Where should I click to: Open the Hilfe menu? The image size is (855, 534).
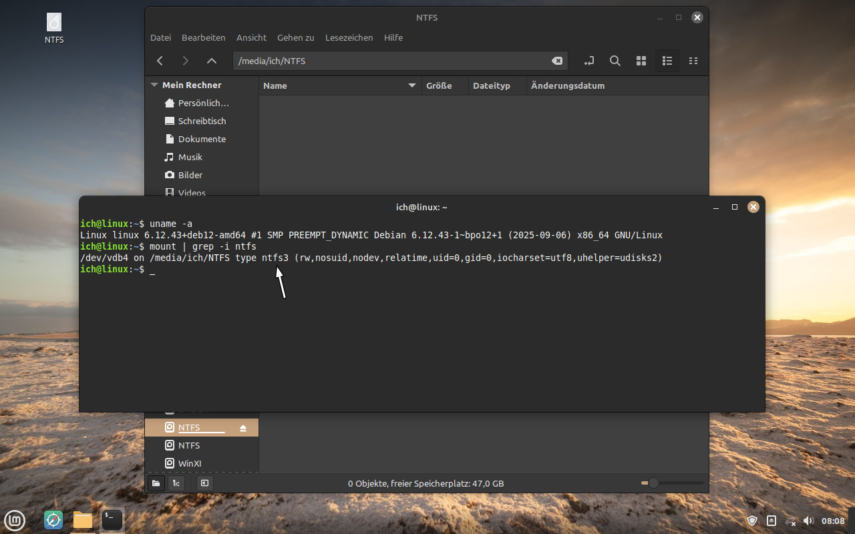click(x=393, y=38)
